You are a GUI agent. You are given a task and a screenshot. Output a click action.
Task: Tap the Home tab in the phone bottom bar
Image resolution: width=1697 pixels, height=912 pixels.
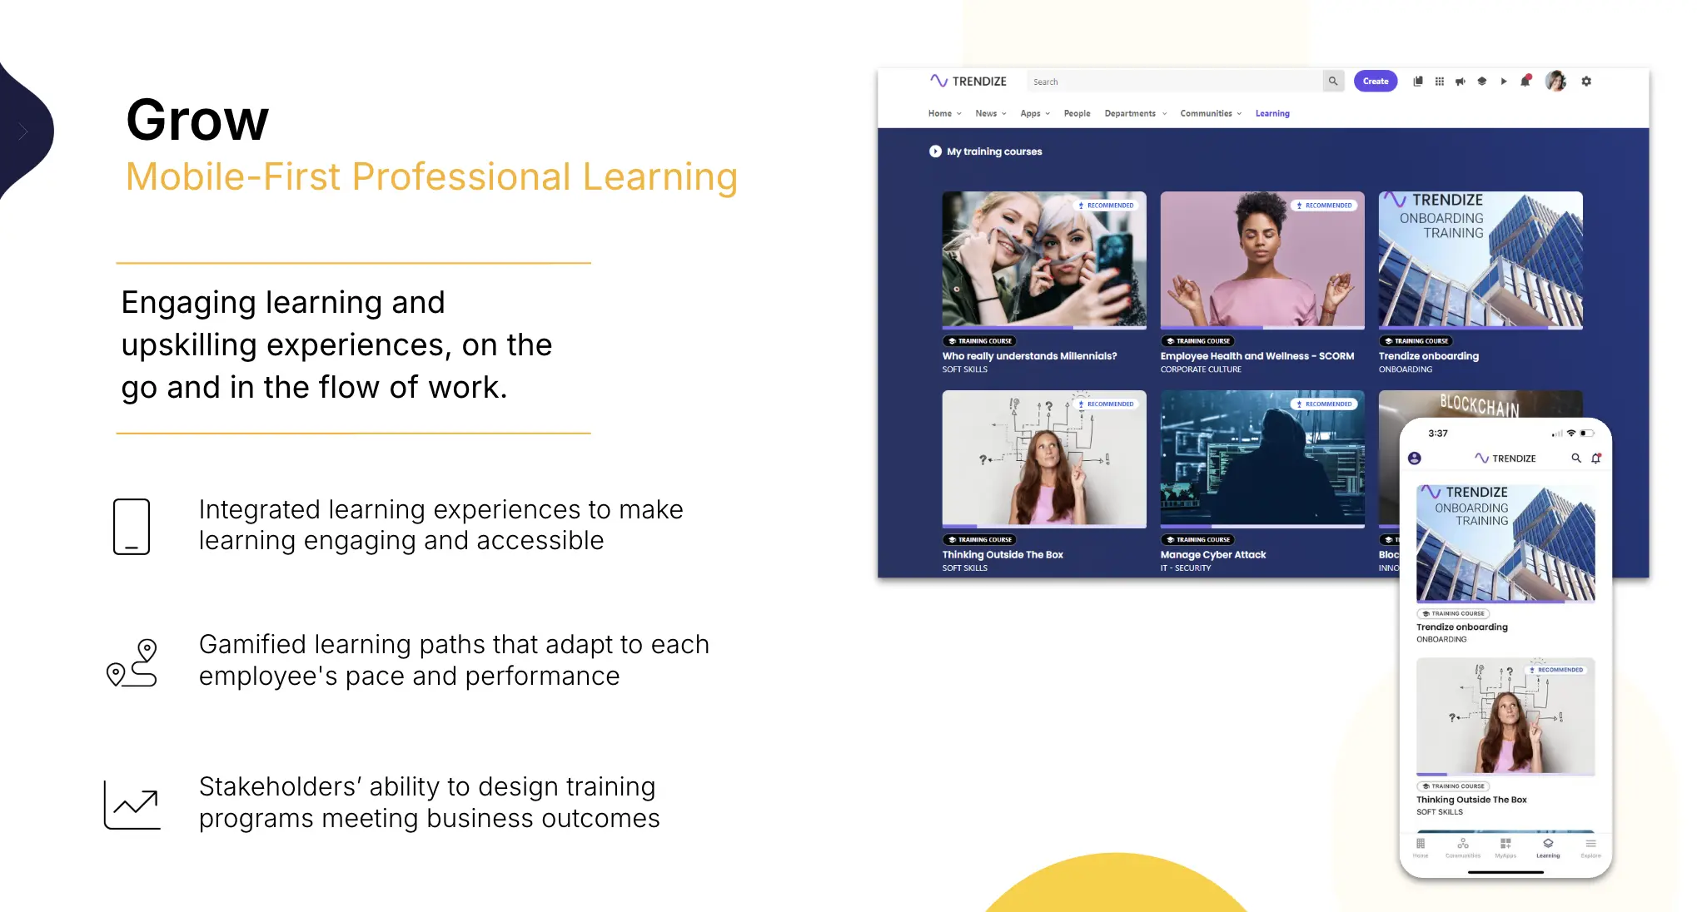pos(1421,848)
